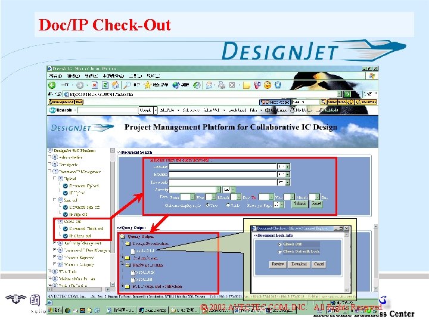This screenshot has height=322, width=429.
Task: Select the Tree display style radio button
Action: tap(208, 205)
